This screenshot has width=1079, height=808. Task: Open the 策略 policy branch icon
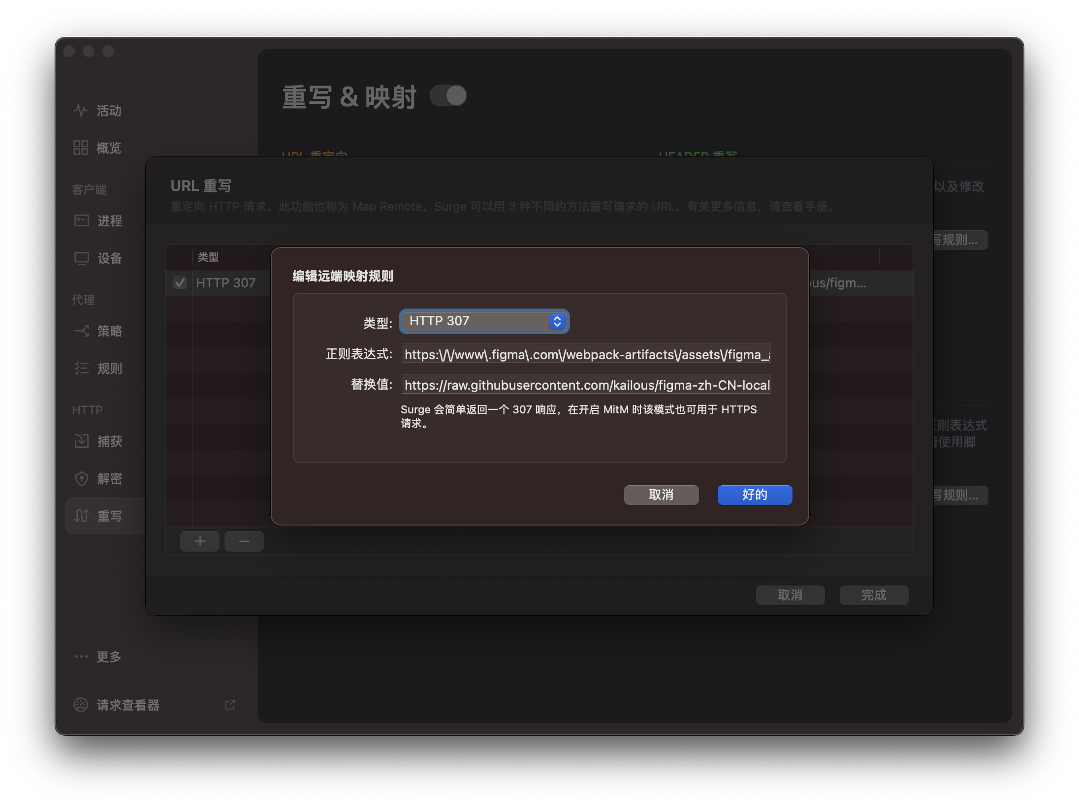pyautogui.click(x=81, y=331)
